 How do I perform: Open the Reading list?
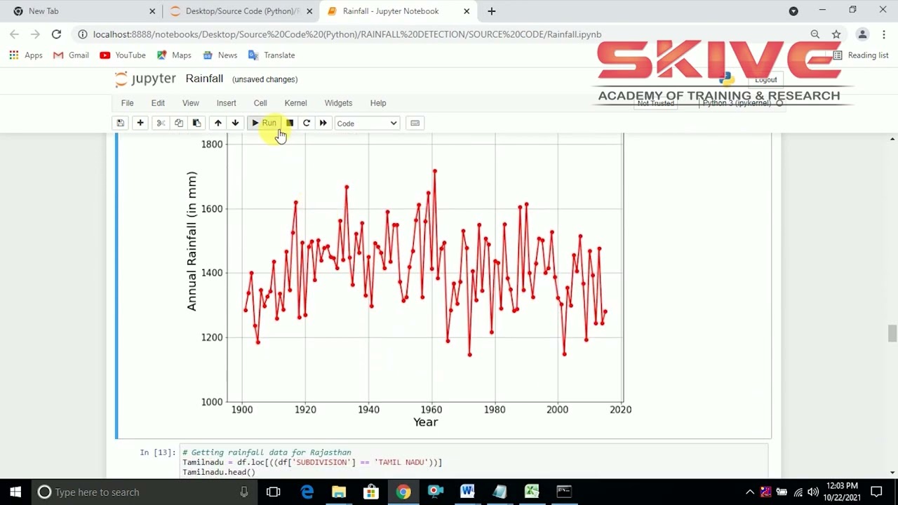(861, 55)
